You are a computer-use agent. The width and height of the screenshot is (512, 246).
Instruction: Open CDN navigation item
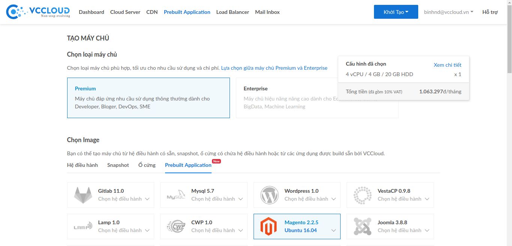pyautogui.click(x=152, y=12)
